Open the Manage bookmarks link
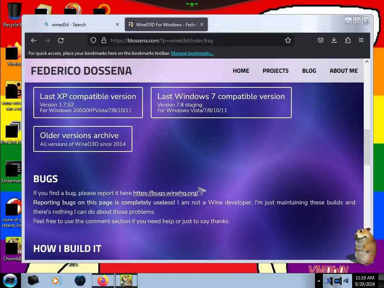384x288 pixels. click(x=192, y=53)
